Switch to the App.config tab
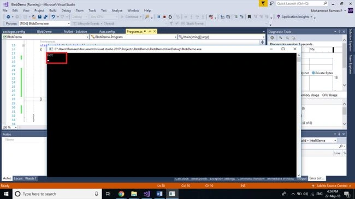Viewport: 355px width, 199px height. pos(107,32)
